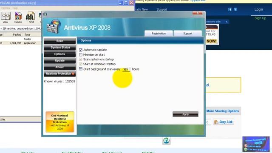Click Get Maximal Realtime Protection banner
Viewport: 272px width, 153px height.
coord(60,122)
